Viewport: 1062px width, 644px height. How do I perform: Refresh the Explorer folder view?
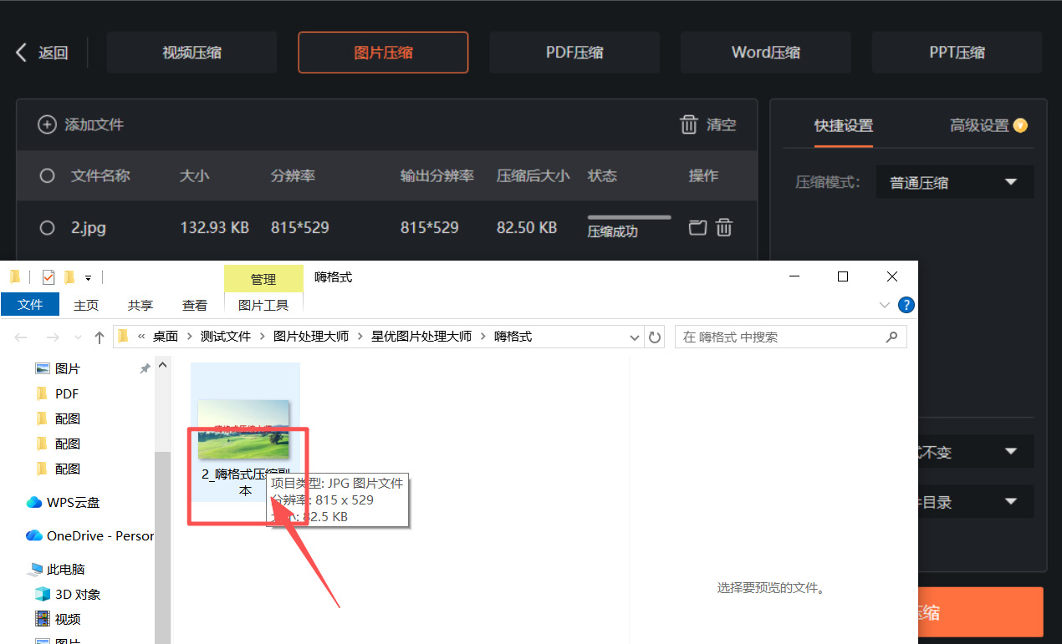[655, 337]
